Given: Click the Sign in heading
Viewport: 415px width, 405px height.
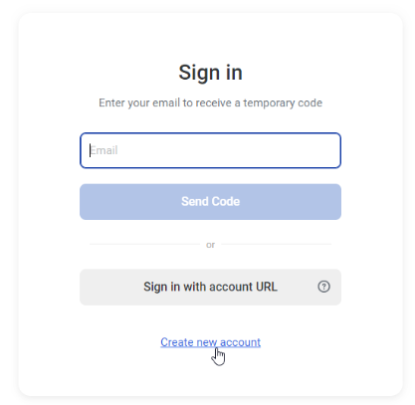Looking at the screenshot, I should coord(210,73).
